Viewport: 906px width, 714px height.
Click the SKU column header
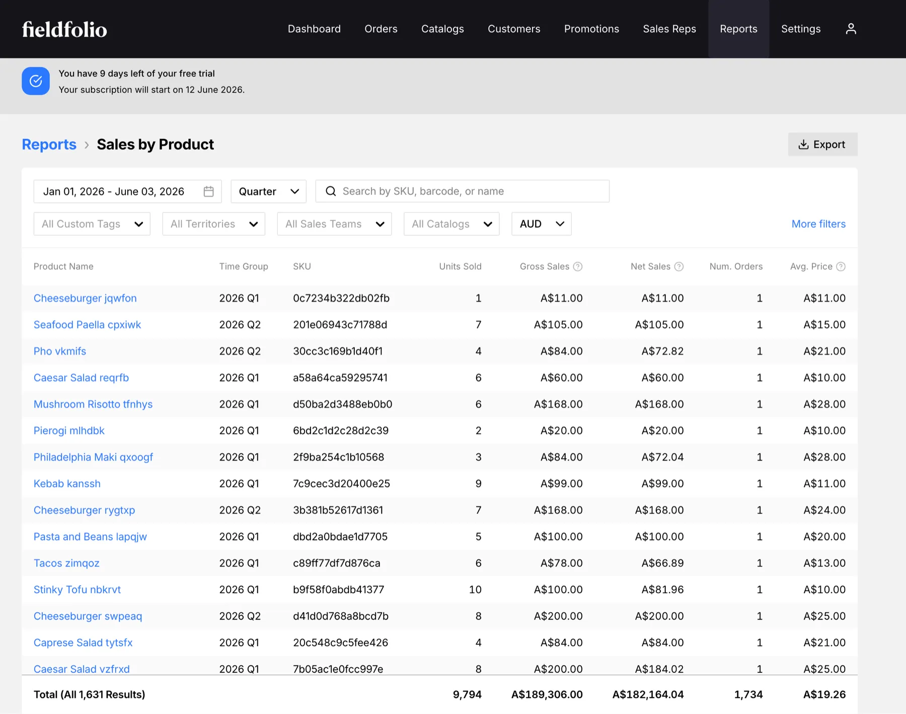(302, 266)
